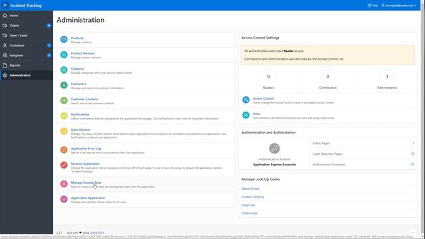Open the Users link
The height and width of the screenshot is (239, 425).
257,114
